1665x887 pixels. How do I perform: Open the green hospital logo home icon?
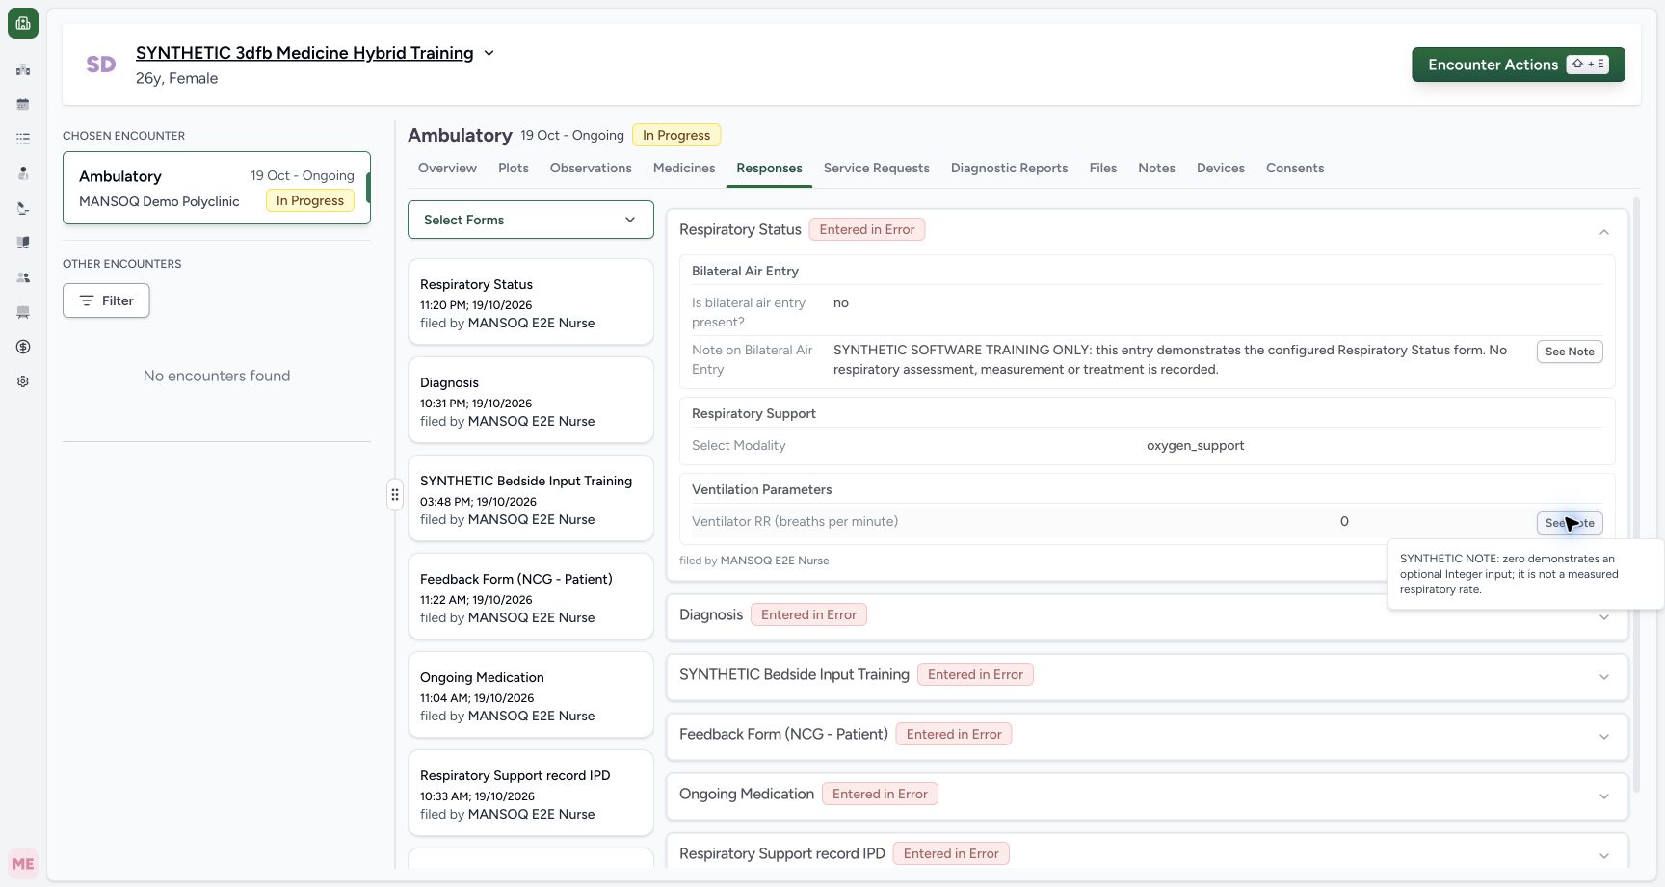click(23, 23)
